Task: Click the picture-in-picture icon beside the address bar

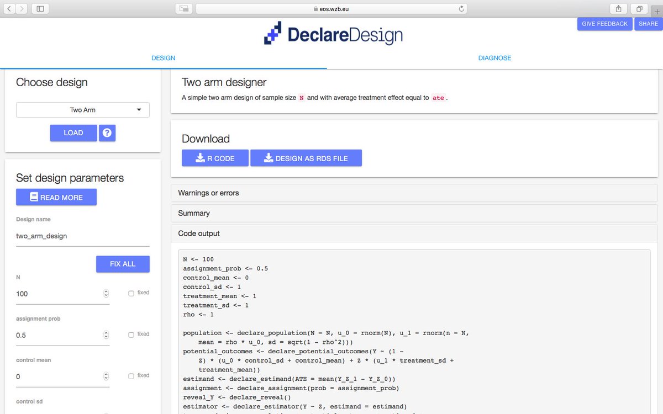Action: pyautogui.click(x=183, y=9)
